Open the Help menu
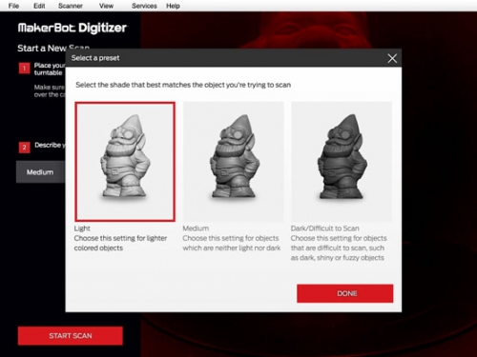This screenshot has width=477, height=357. (x=173, y=6)
